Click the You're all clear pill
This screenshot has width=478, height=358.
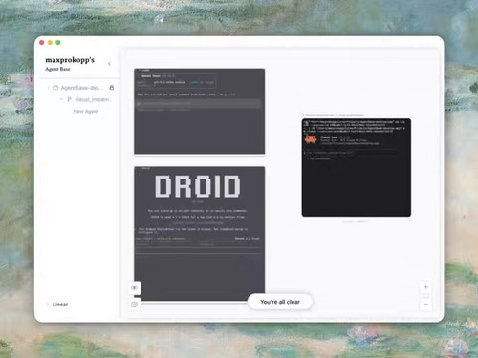tap(280, 302)
